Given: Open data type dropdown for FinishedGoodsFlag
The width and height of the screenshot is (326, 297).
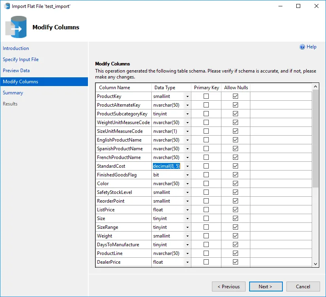Looking at the screenshot, I should click(x=187, y=175).
